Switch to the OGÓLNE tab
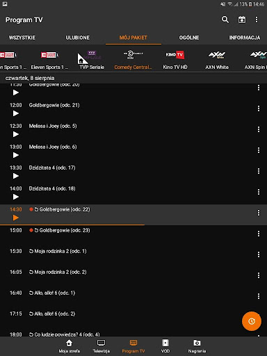 (189, 38)
